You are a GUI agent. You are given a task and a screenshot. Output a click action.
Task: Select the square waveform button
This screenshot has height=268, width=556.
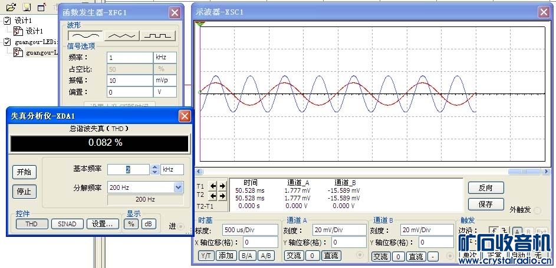158,35
